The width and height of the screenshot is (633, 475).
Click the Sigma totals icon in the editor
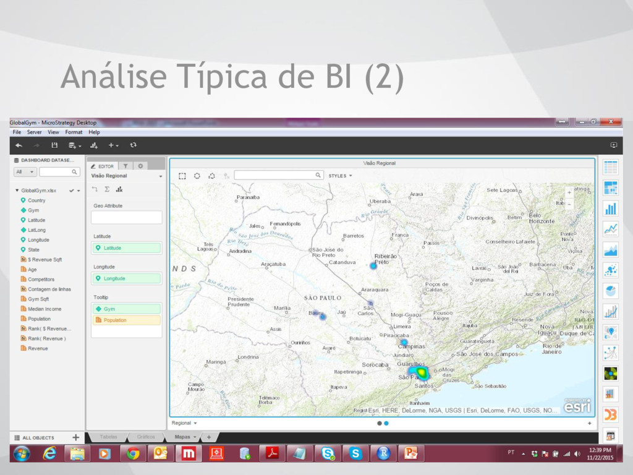coord(107,189)
